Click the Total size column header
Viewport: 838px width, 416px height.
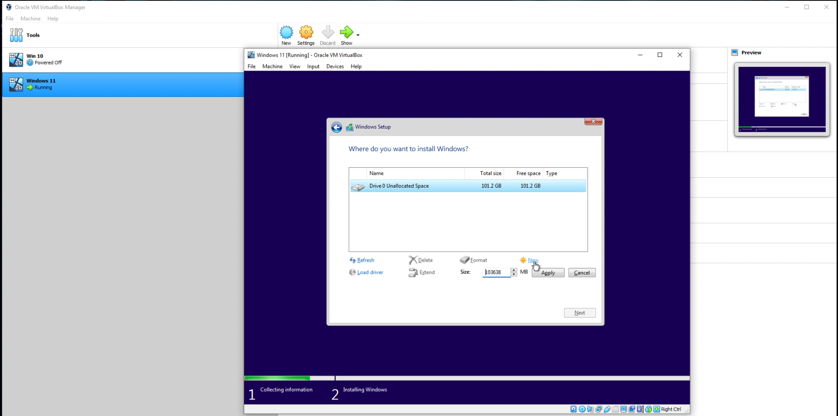pyautogui.click(x=484, y=173)
